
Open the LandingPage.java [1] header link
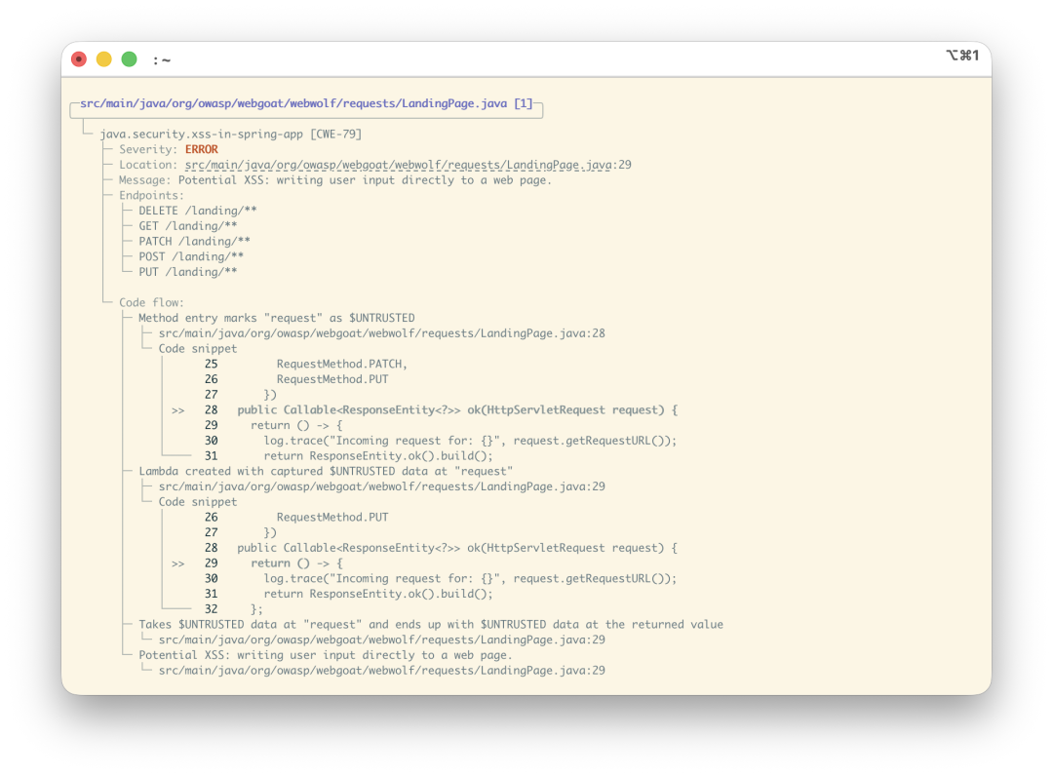pos(306,103)
